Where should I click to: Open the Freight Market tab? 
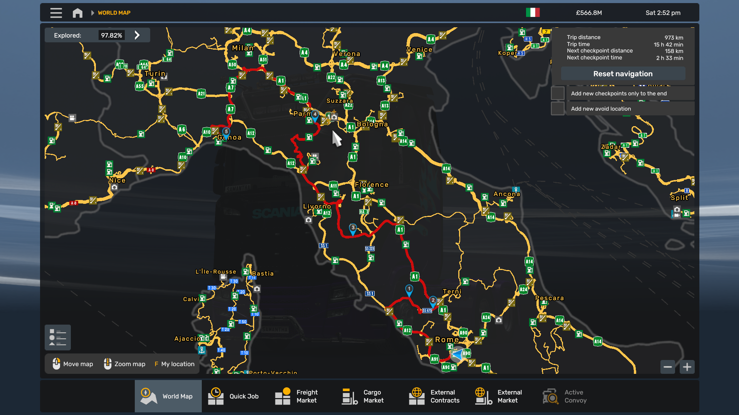[x=297, y=396]
